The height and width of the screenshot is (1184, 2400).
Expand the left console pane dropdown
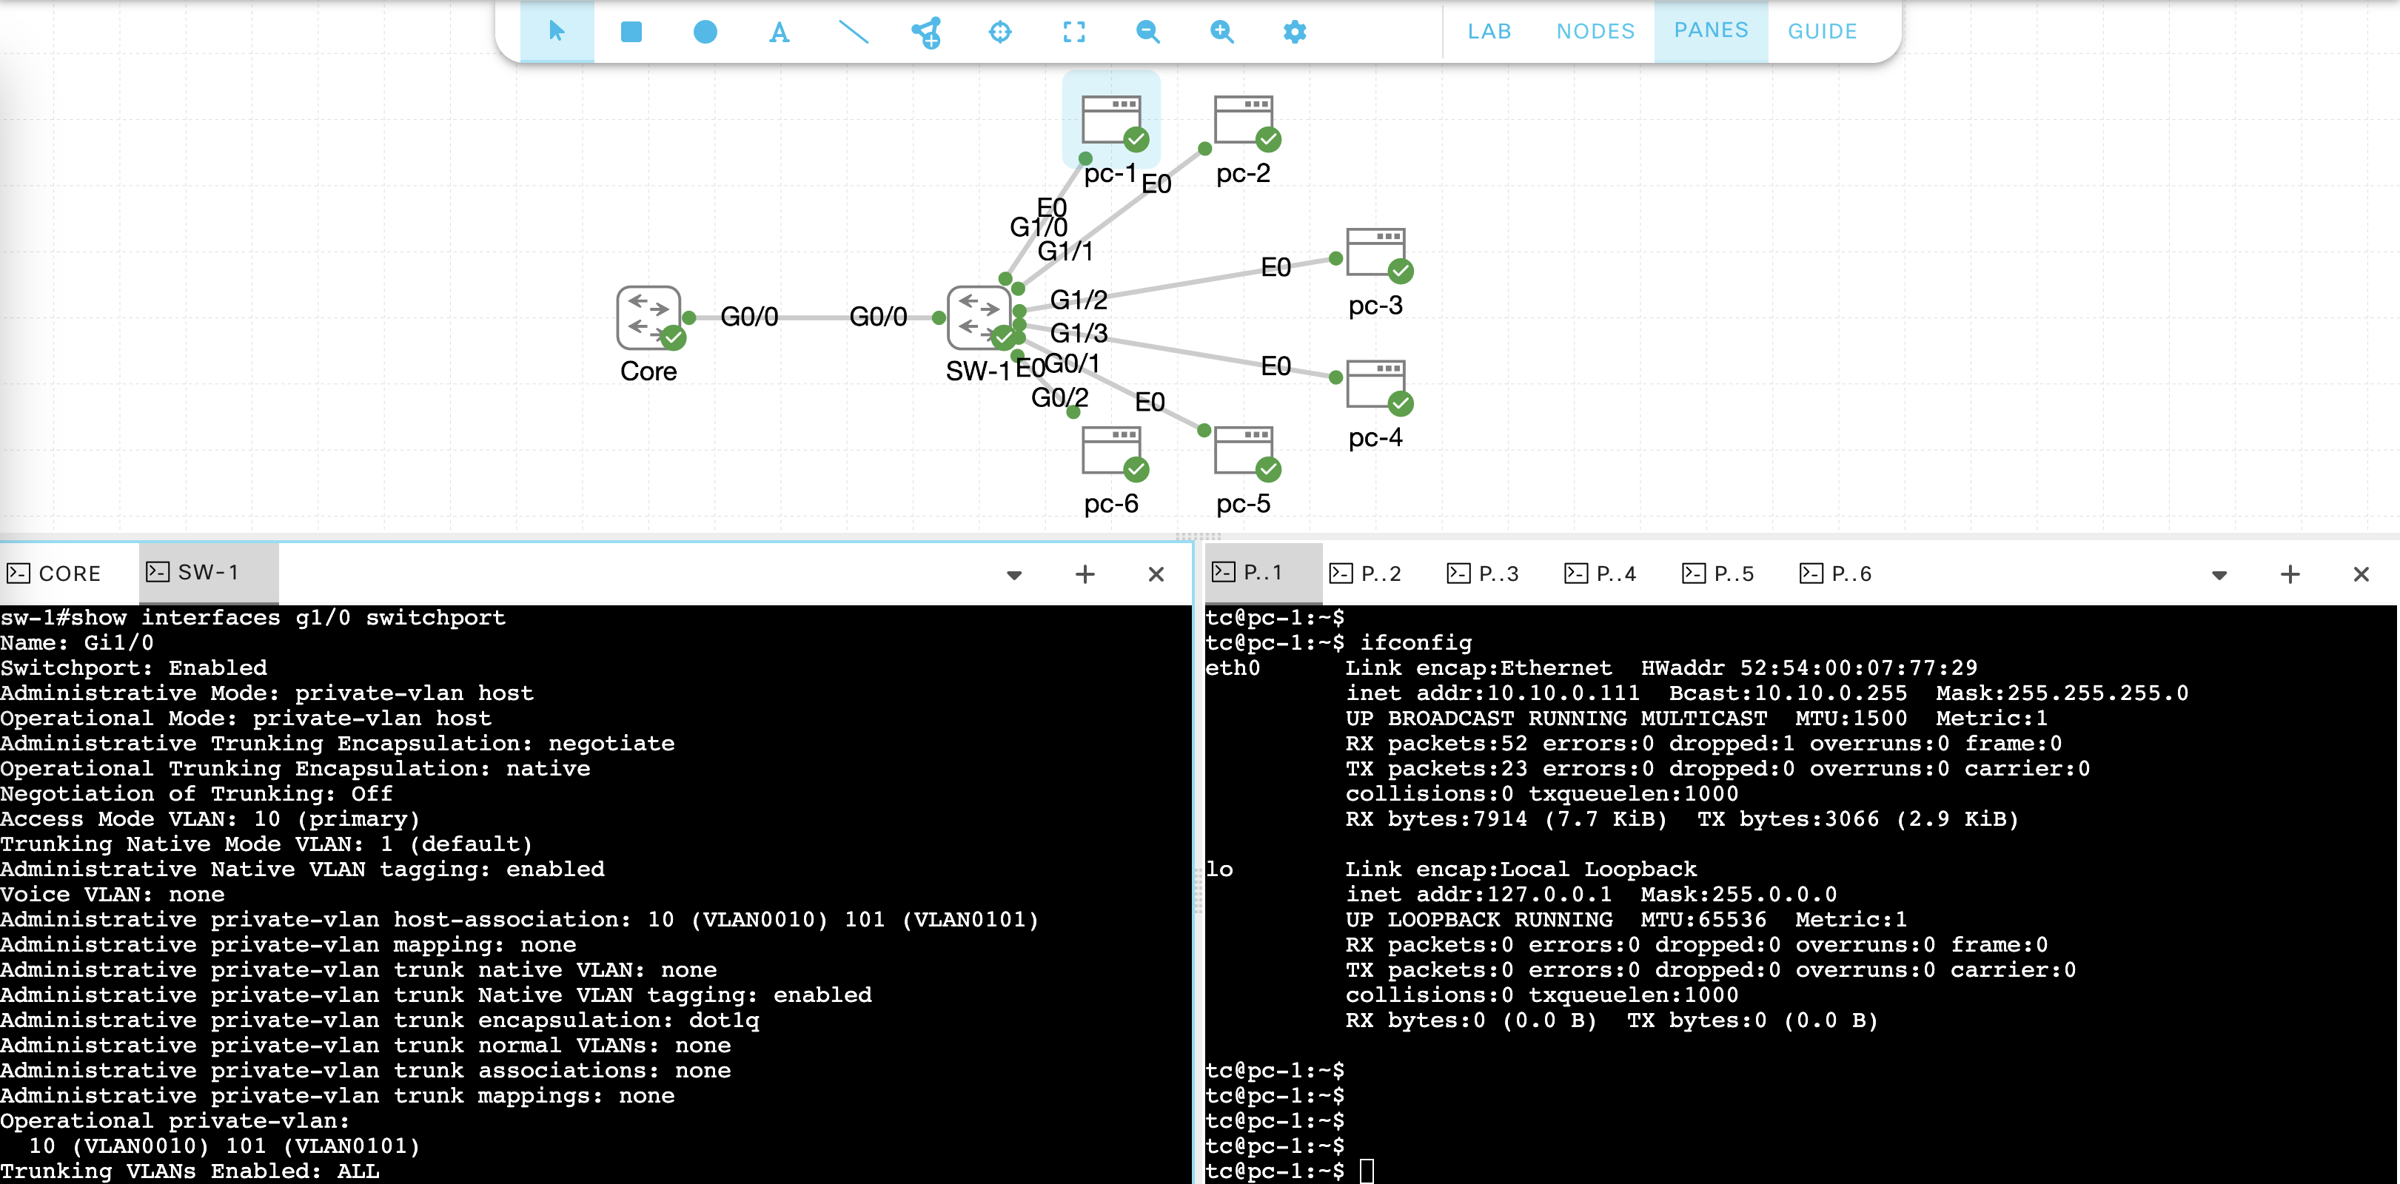point(1015,575)
